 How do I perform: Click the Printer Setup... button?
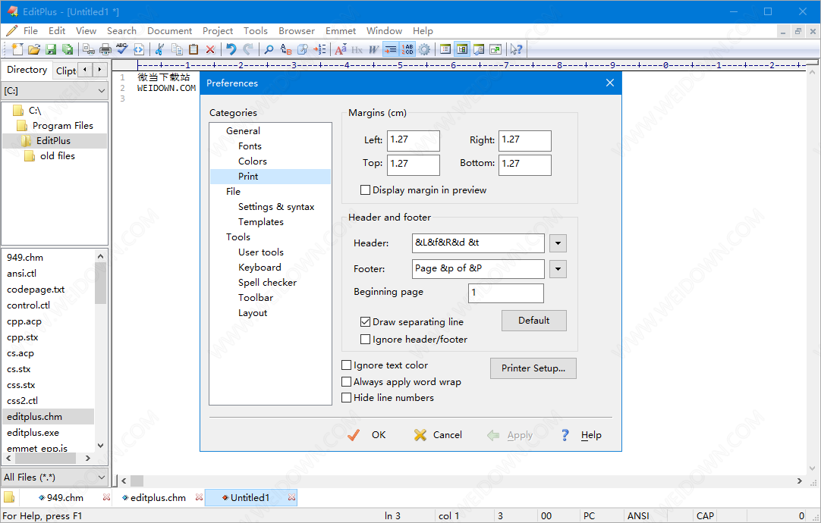click(533, 368)
